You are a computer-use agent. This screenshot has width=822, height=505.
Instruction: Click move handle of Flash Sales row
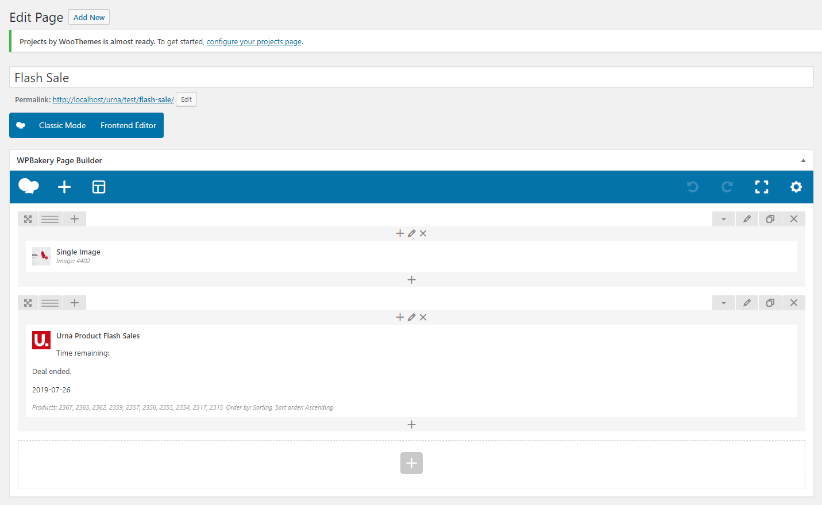pyautogui.click(x=28, y=303)
